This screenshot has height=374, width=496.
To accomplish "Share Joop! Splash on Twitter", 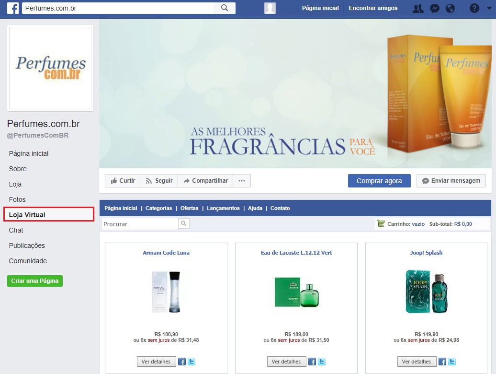I will [x=452, y=362].
